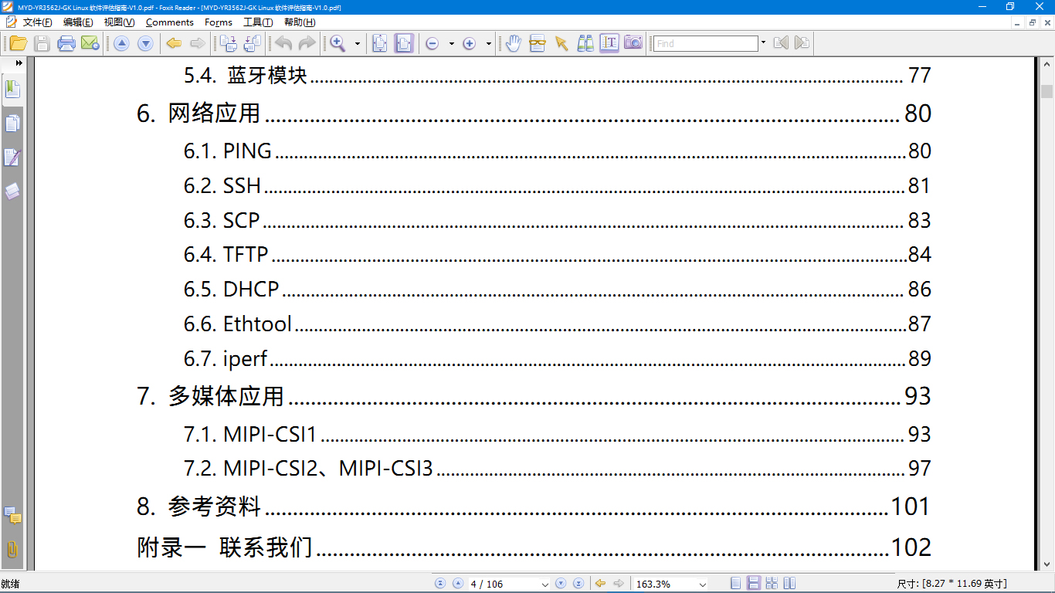
Task: Jump to the 6.2. SSH section
Action: pyautogui.click(x=557, y=186)
